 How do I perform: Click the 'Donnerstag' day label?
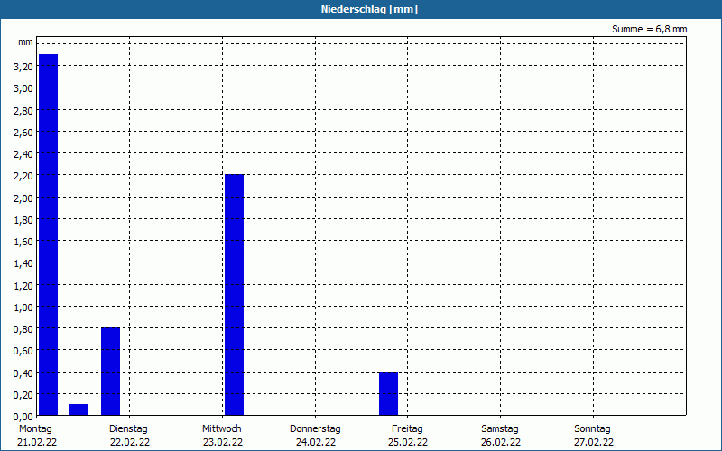pyautogui.click(x=315, y=429)
